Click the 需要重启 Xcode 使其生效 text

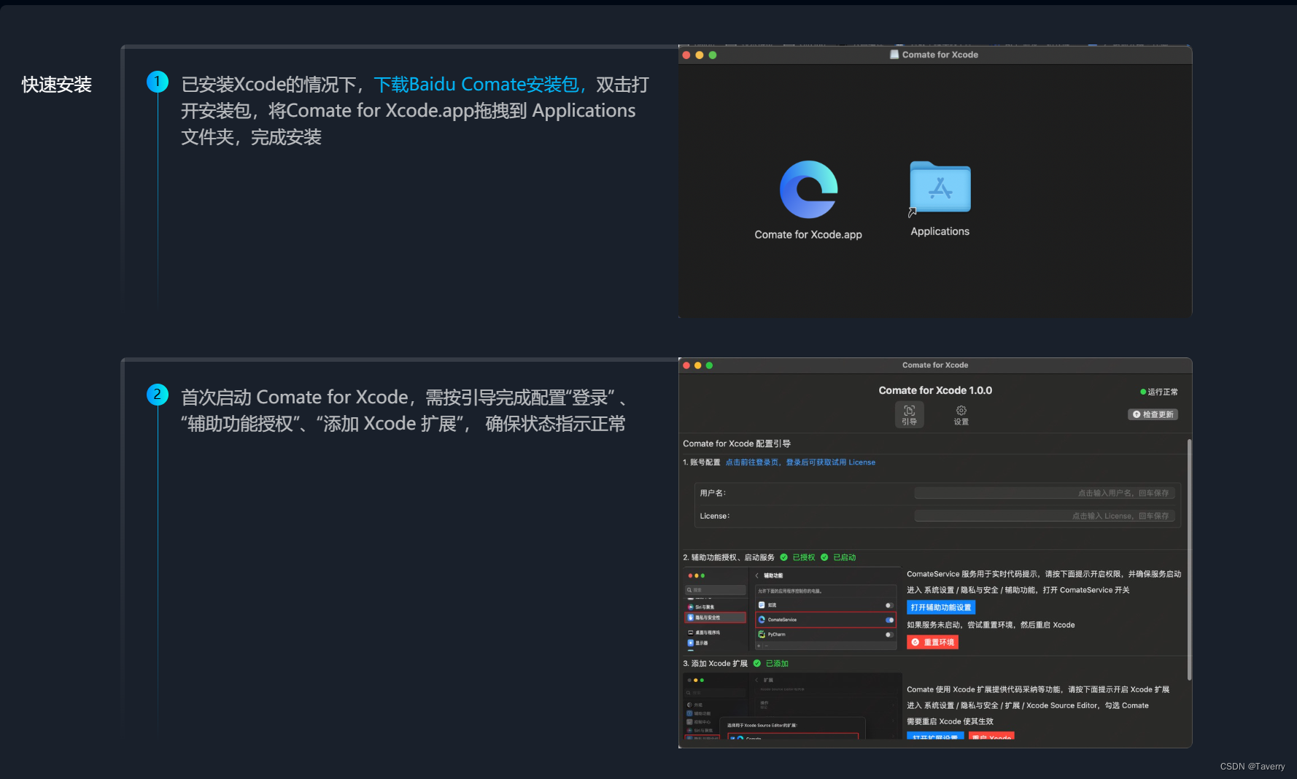tap(950, 721)
